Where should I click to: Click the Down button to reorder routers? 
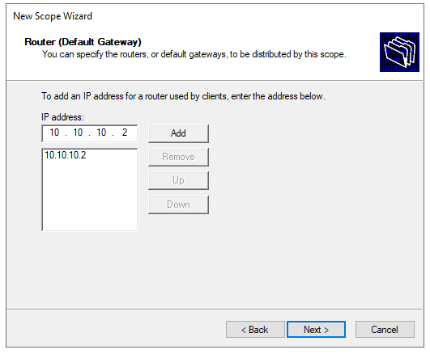click(178, 204)
